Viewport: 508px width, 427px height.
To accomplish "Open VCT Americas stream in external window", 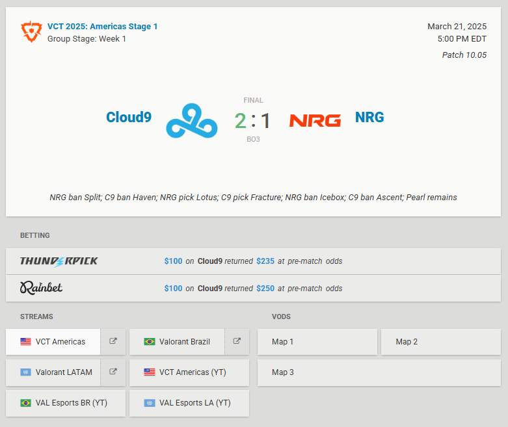I will pos(113,342).
